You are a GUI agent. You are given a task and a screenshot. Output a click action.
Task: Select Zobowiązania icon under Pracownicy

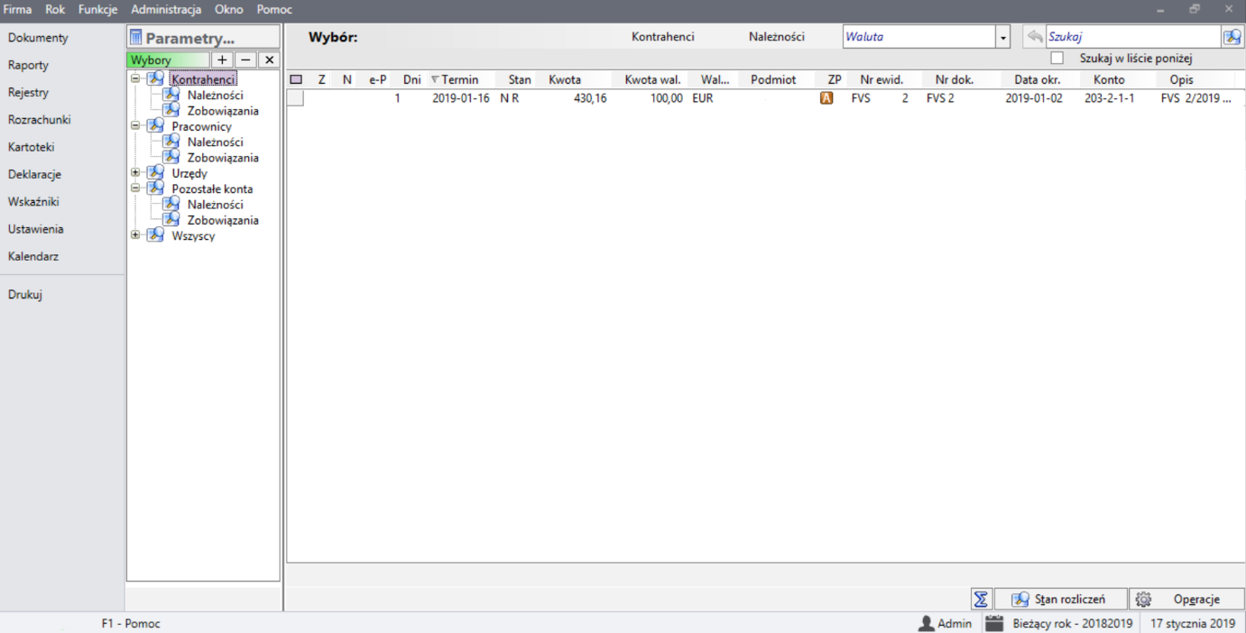(x=171, y=158)
